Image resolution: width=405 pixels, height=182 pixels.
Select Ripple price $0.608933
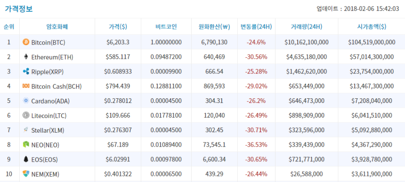118,71
